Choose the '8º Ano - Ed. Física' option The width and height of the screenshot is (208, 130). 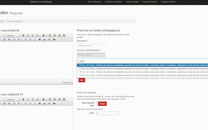point(142,72)
